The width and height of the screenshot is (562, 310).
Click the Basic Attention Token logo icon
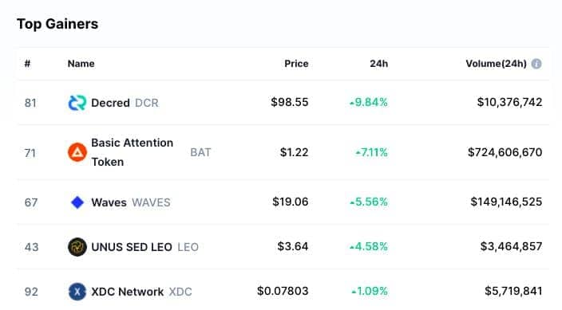[77, 152]
